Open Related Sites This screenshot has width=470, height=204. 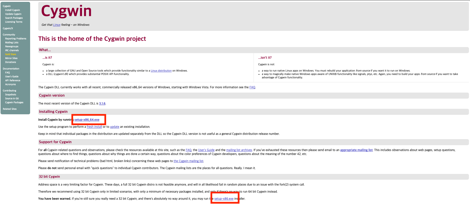(x=10, y=109)
